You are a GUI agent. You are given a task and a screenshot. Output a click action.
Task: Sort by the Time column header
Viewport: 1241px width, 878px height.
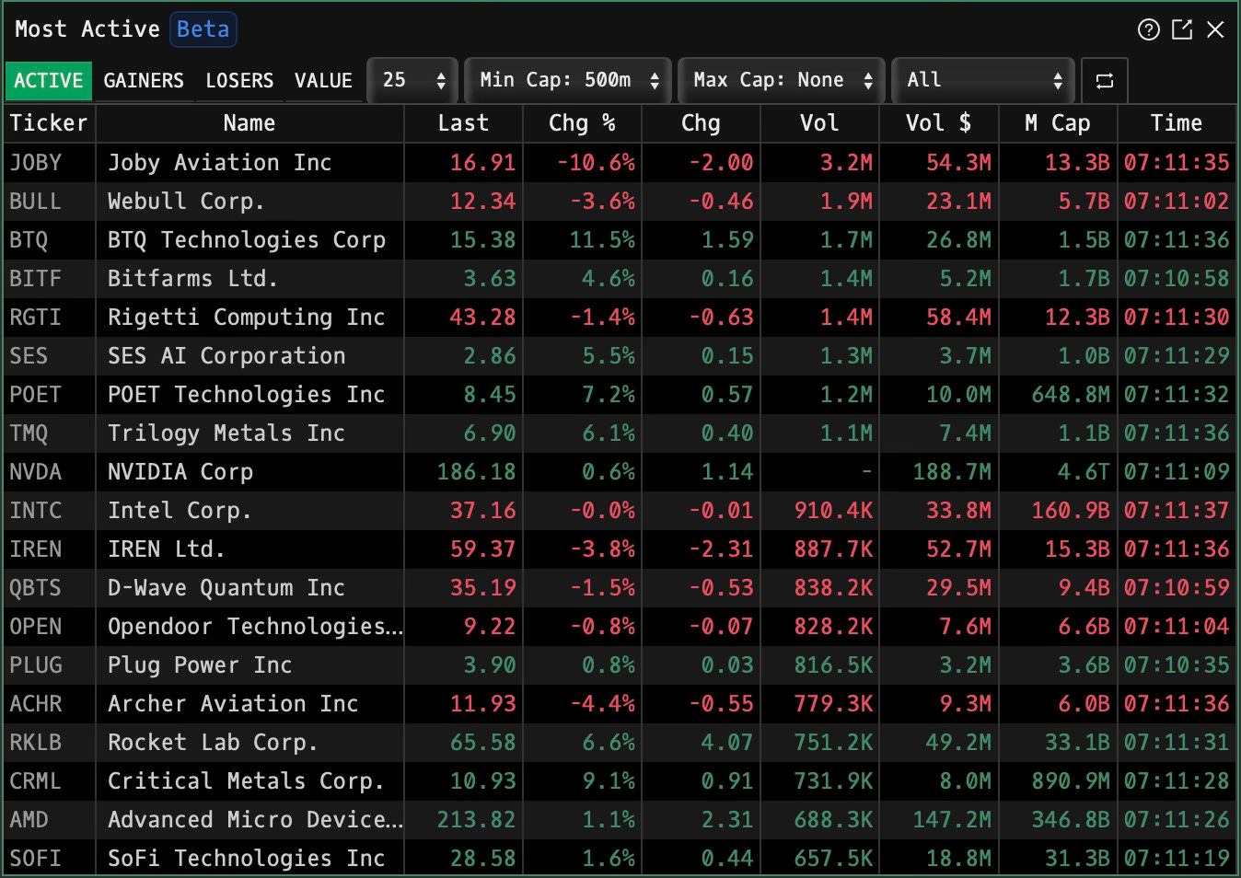pos(1177,123)
